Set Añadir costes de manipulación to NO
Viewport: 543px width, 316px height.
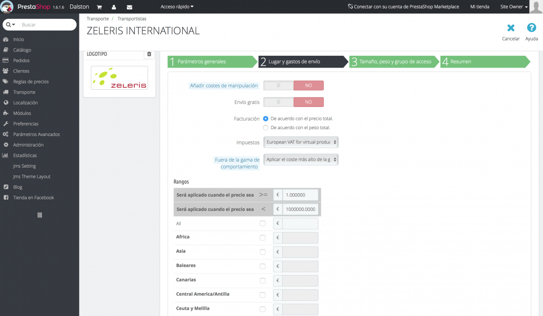pos(309,85)
